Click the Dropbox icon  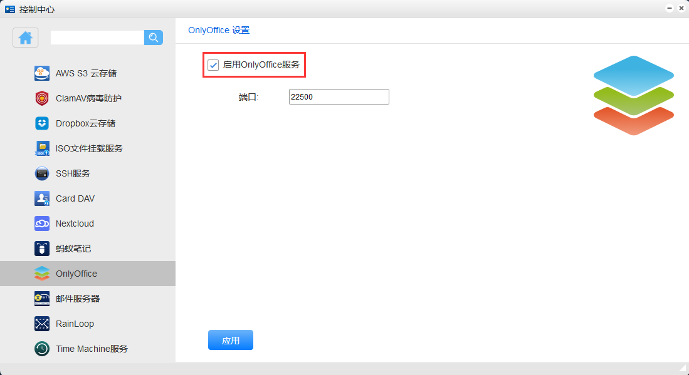pos(42,123)
